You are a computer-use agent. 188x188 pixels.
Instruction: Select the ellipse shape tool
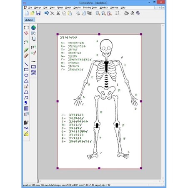coord(26,75)
